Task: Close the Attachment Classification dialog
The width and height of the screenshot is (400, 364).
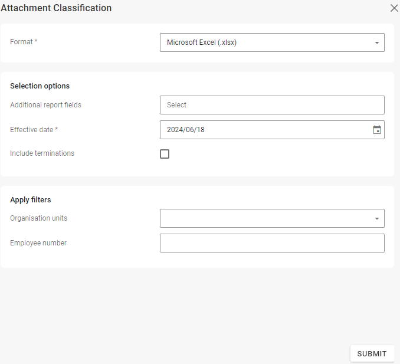Action: pyautogui.click(x=394, y=8)
